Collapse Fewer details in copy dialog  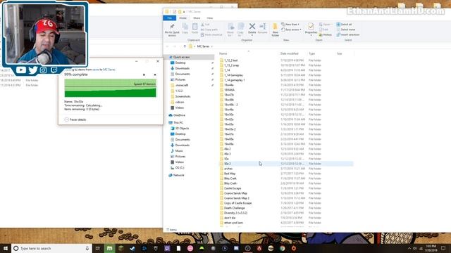pyautogui.click(x=75, y=119)
